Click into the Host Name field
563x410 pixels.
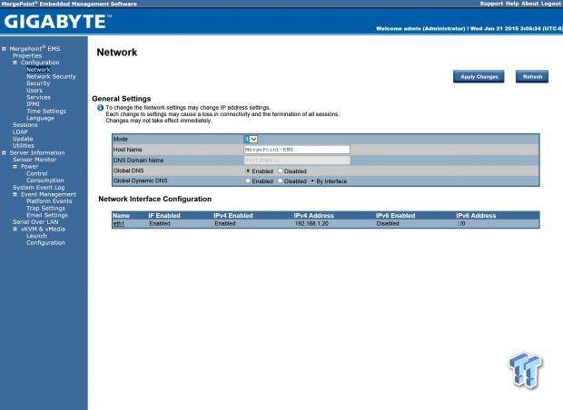pos(297,149)
